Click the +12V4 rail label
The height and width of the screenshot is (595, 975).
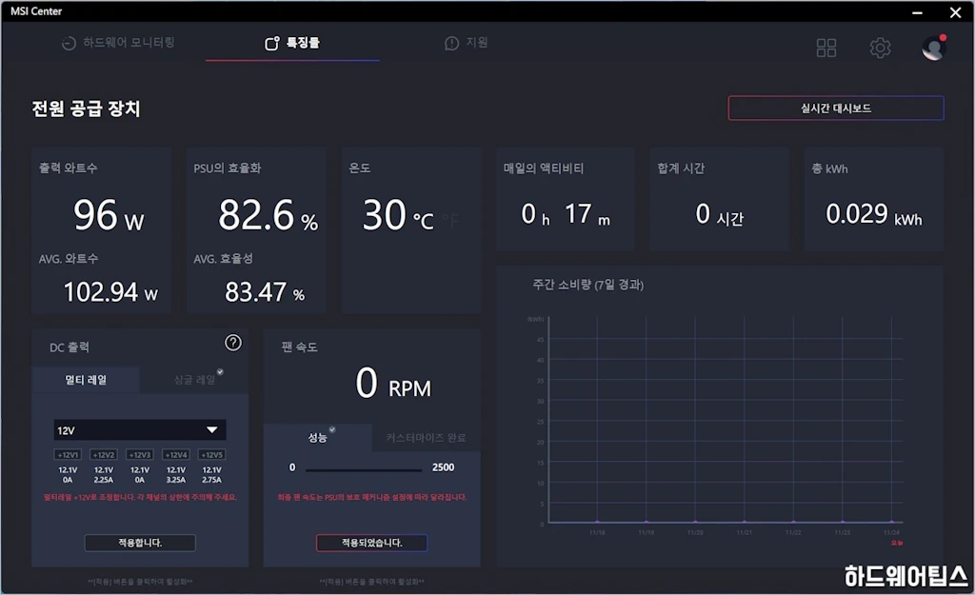[x=175, y=454]
